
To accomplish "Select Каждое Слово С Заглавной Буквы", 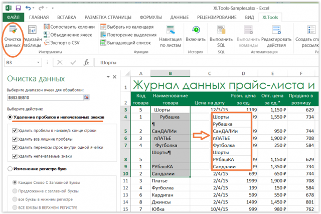I will click(x=15, y=182).
